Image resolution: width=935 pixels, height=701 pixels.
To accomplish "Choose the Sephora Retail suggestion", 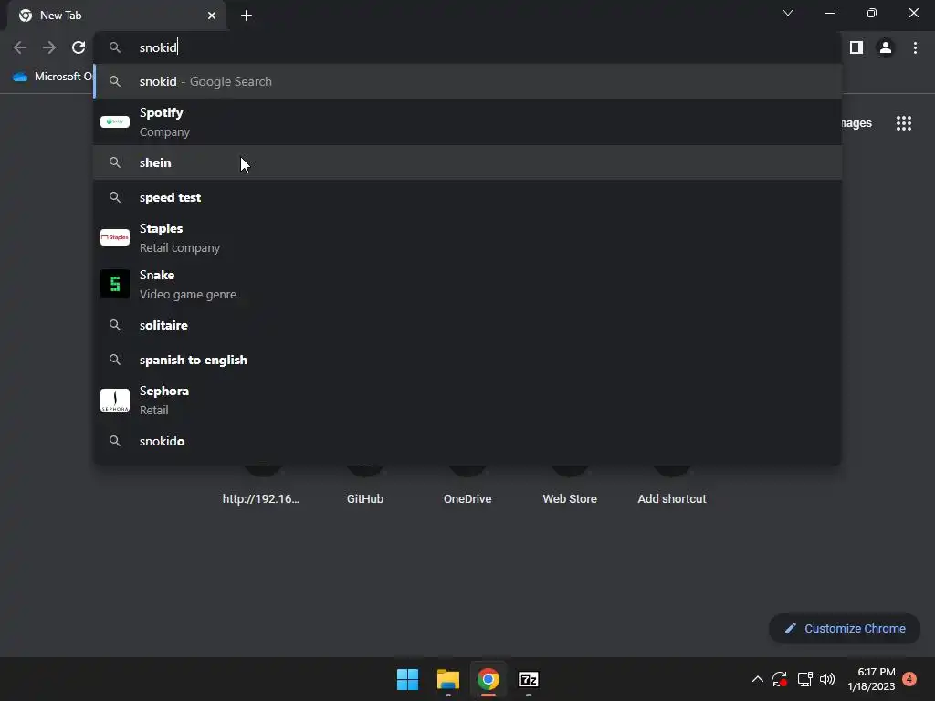I will (468, 401).
